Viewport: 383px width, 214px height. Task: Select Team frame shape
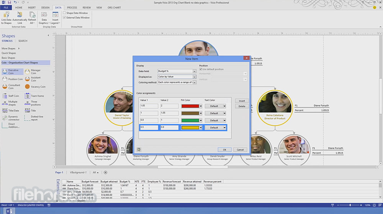[x=34, y=96]
